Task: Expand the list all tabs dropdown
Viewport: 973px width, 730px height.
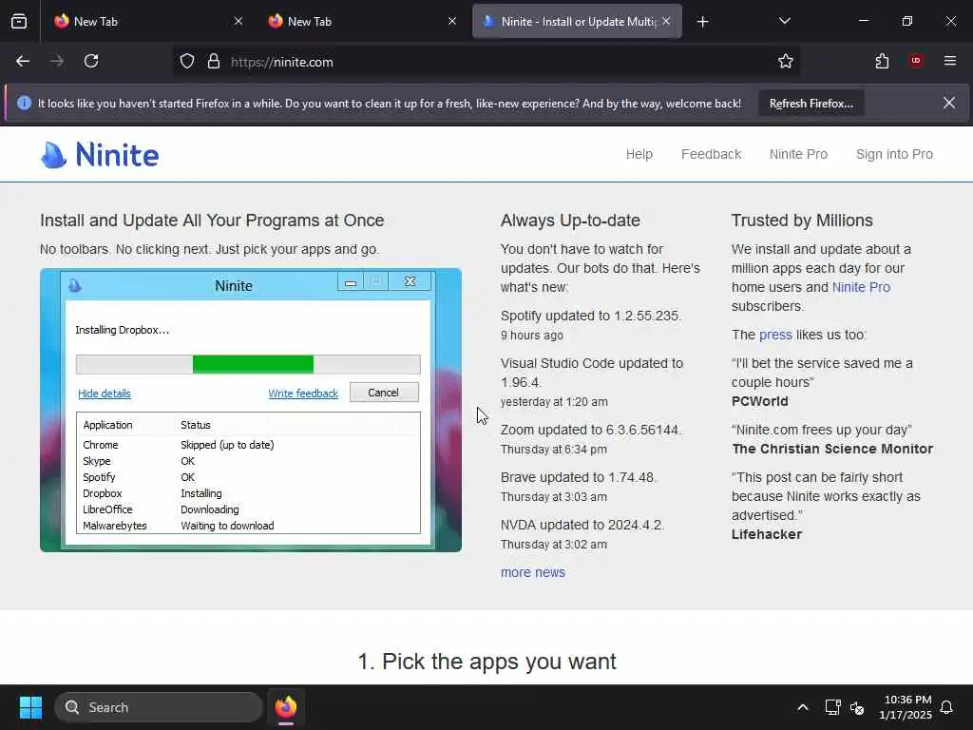Action: coord(784,21)
